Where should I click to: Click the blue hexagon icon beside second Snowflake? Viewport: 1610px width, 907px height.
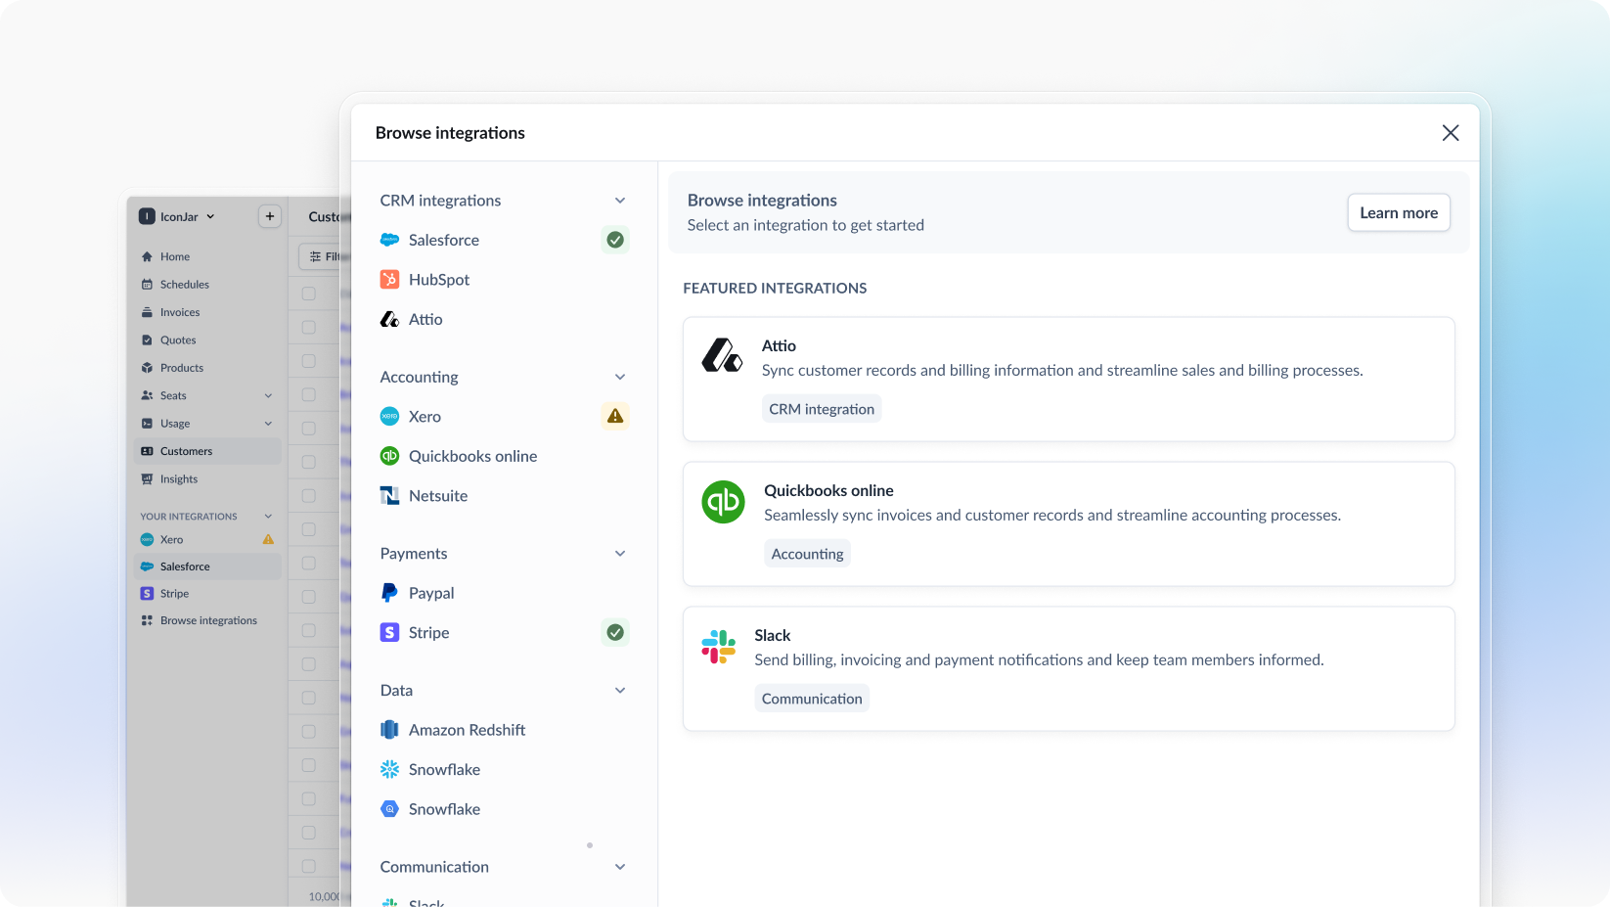coord(389,809)
